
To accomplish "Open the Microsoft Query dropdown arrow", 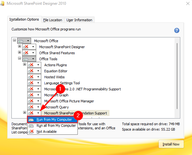I will pyautogui.click(x=38, y=107).
